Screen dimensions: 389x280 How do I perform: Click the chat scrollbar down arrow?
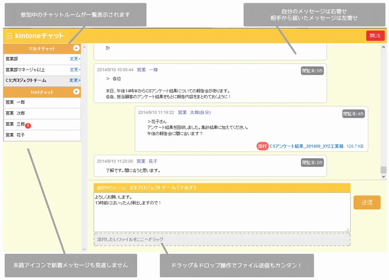click(383, 177)
